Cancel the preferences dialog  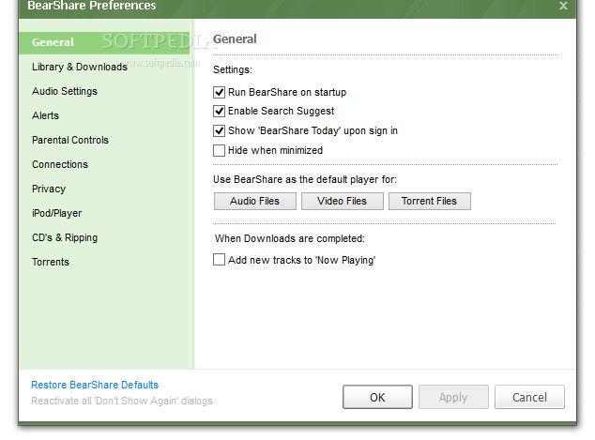[529, 397]
